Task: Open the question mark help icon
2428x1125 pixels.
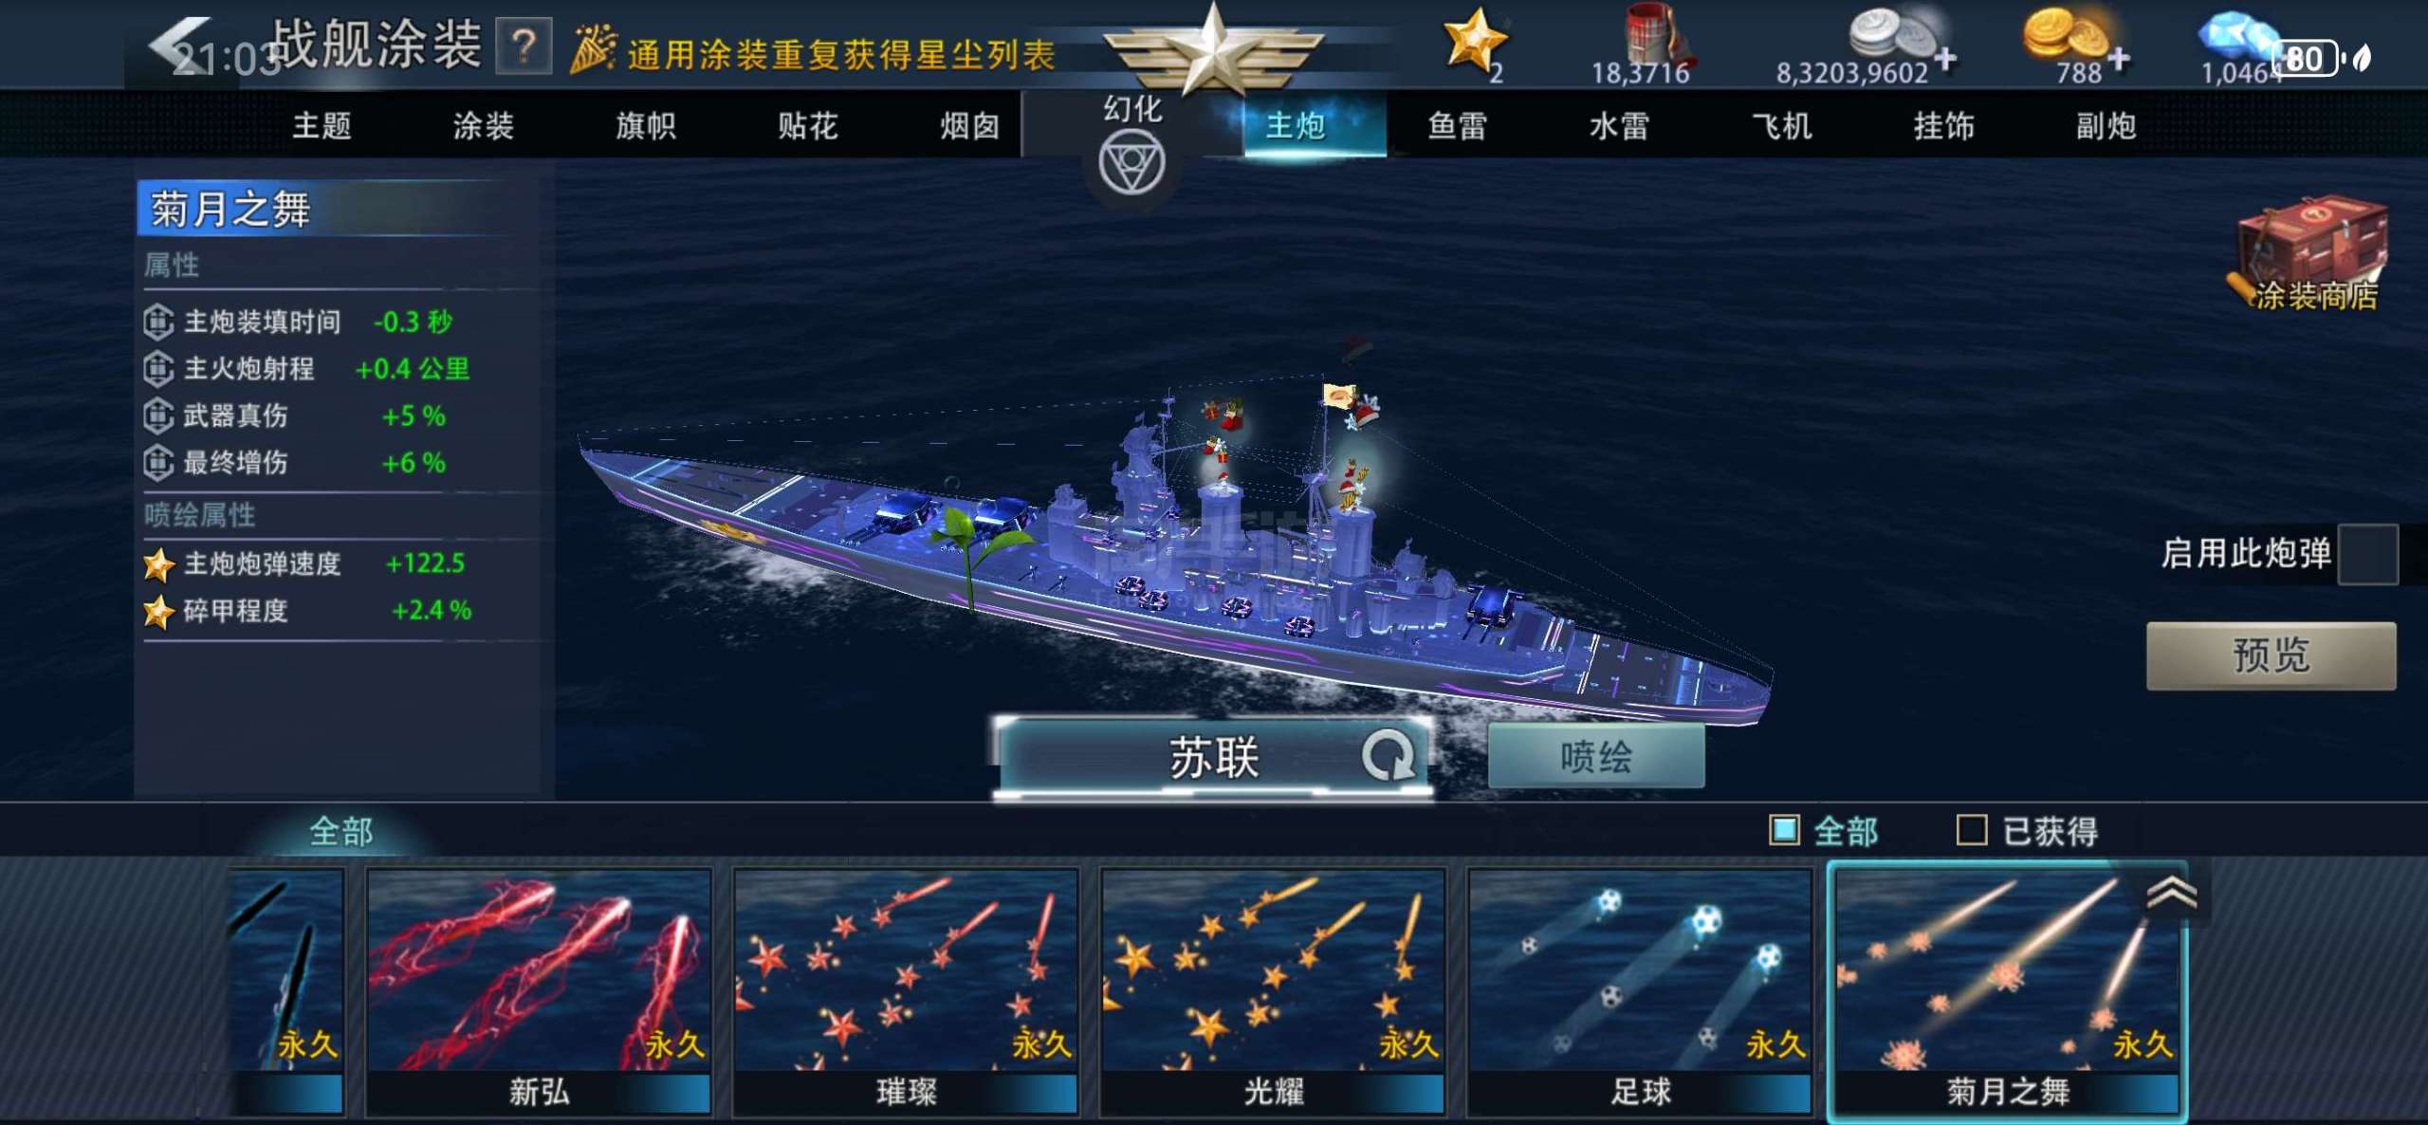Action: (x=524, y=46)
